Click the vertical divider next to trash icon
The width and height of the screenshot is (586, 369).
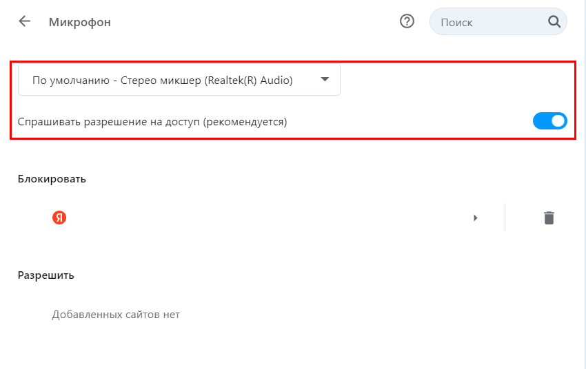pos(505,218)
